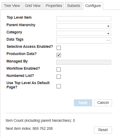Expand the Category dropdown arrow
Viewport: 120px width, 137px height.
pos(108,34)
